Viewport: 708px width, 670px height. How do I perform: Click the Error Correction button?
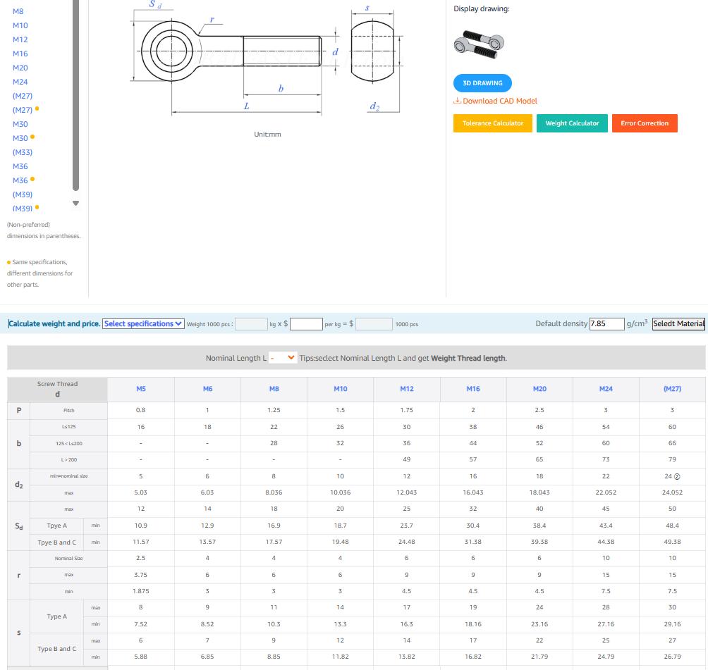coord(644,123)
